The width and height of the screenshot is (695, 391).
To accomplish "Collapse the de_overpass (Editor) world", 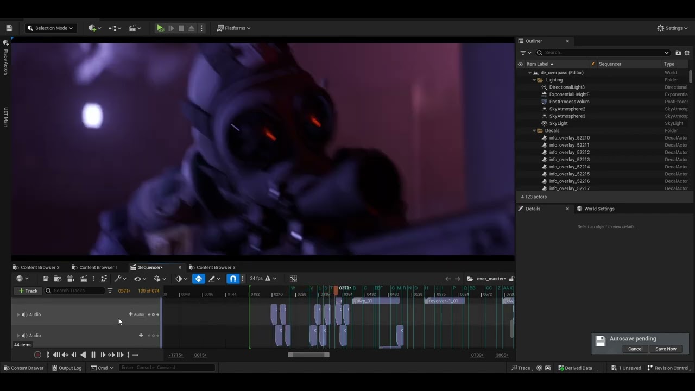I will (x=530, y=73).
